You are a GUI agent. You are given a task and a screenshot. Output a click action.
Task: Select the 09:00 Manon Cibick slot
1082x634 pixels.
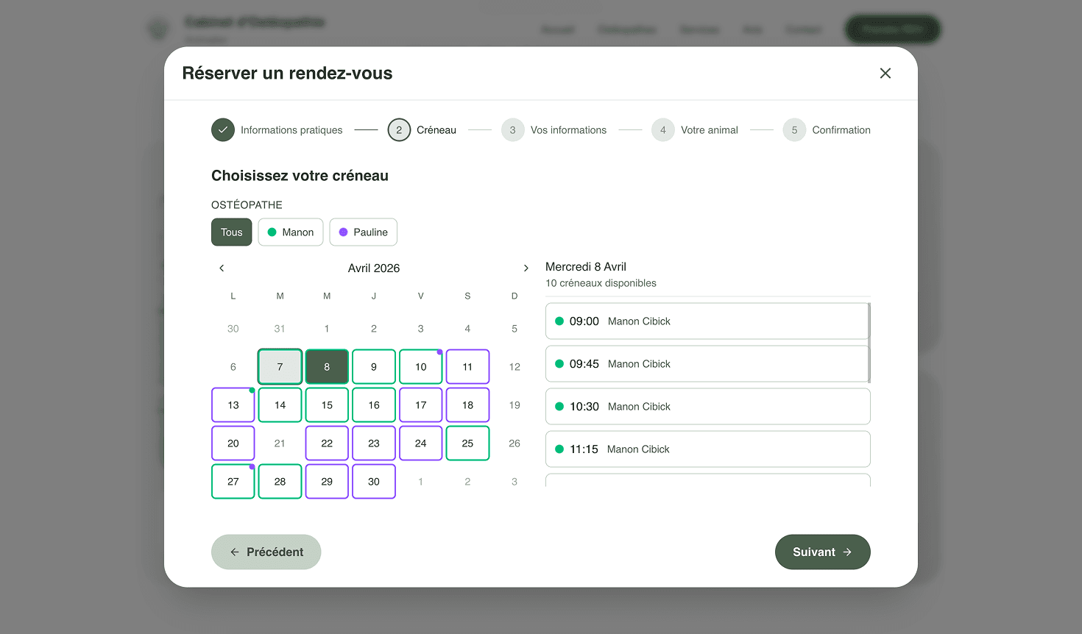pyautogui.click(x=707, y=321)
